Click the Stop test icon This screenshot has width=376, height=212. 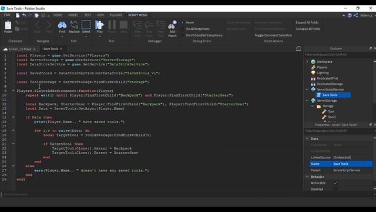click(123, 25)
